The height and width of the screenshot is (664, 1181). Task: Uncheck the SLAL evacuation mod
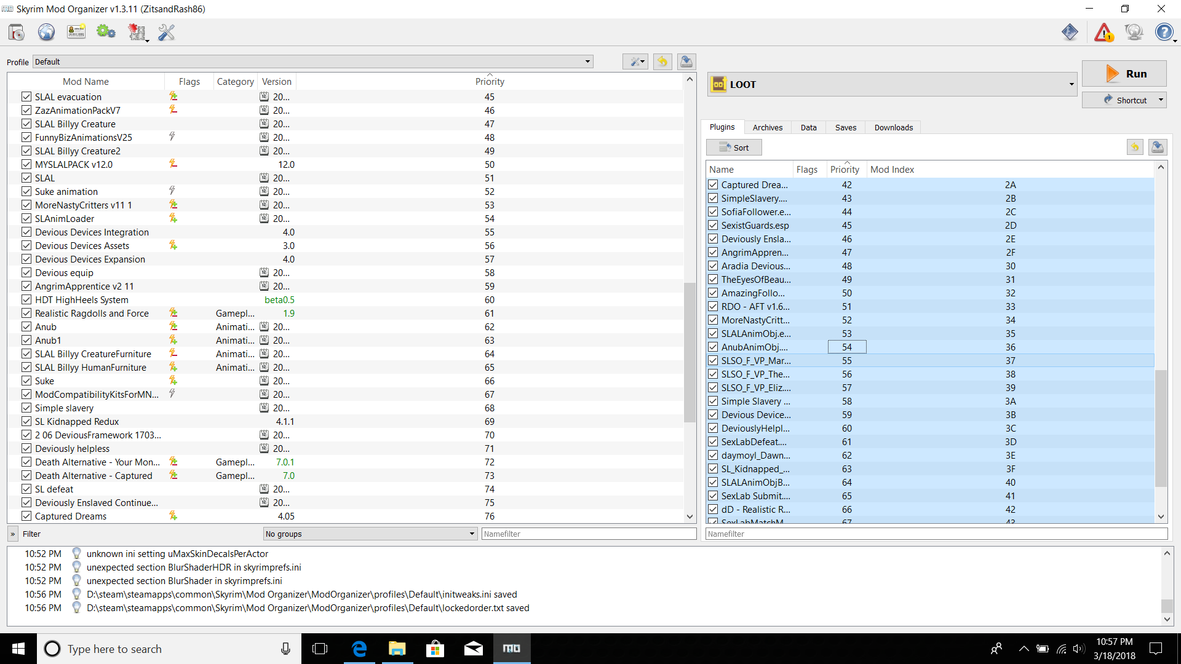click(26, 97)
